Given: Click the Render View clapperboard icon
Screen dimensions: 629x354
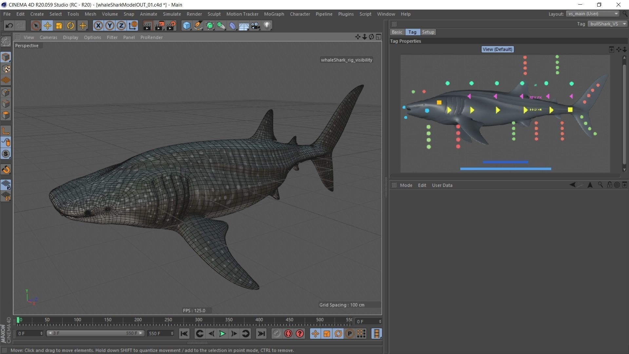Looking at the screenshot, I should pos(147,26).
